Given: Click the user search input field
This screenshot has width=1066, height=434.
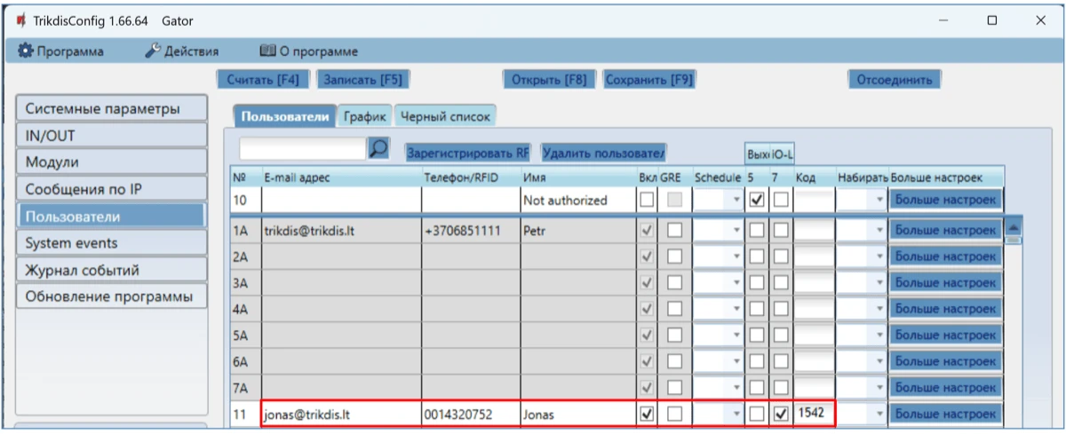Looking at the screenshot, I should point(302,149).
